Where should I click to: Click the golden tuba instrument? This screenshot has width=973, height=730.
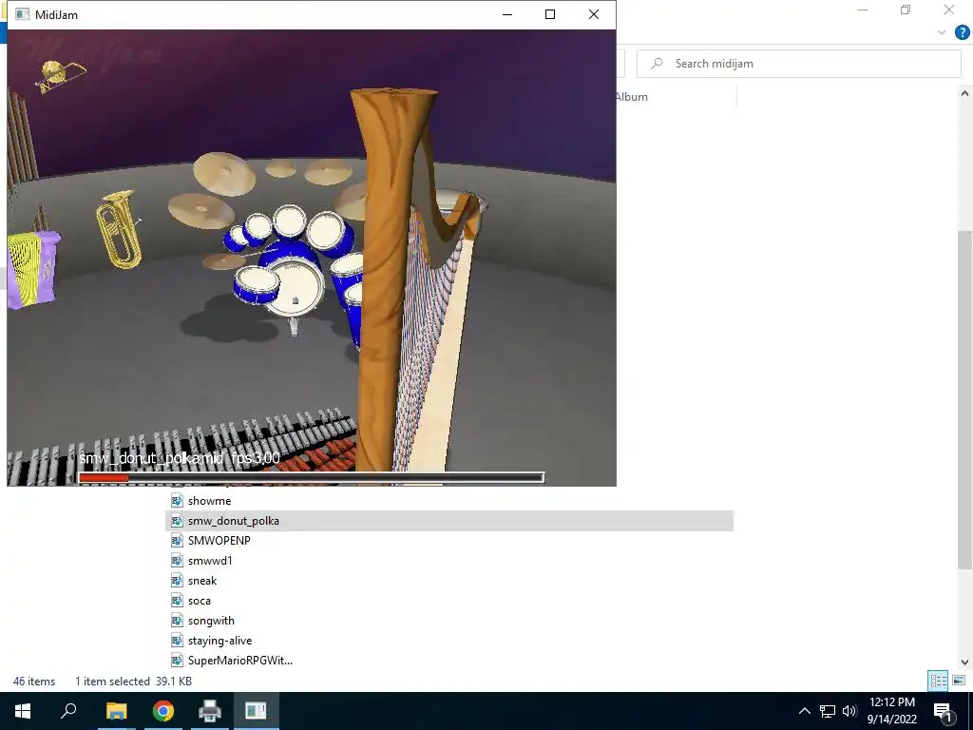pos(119,229)
